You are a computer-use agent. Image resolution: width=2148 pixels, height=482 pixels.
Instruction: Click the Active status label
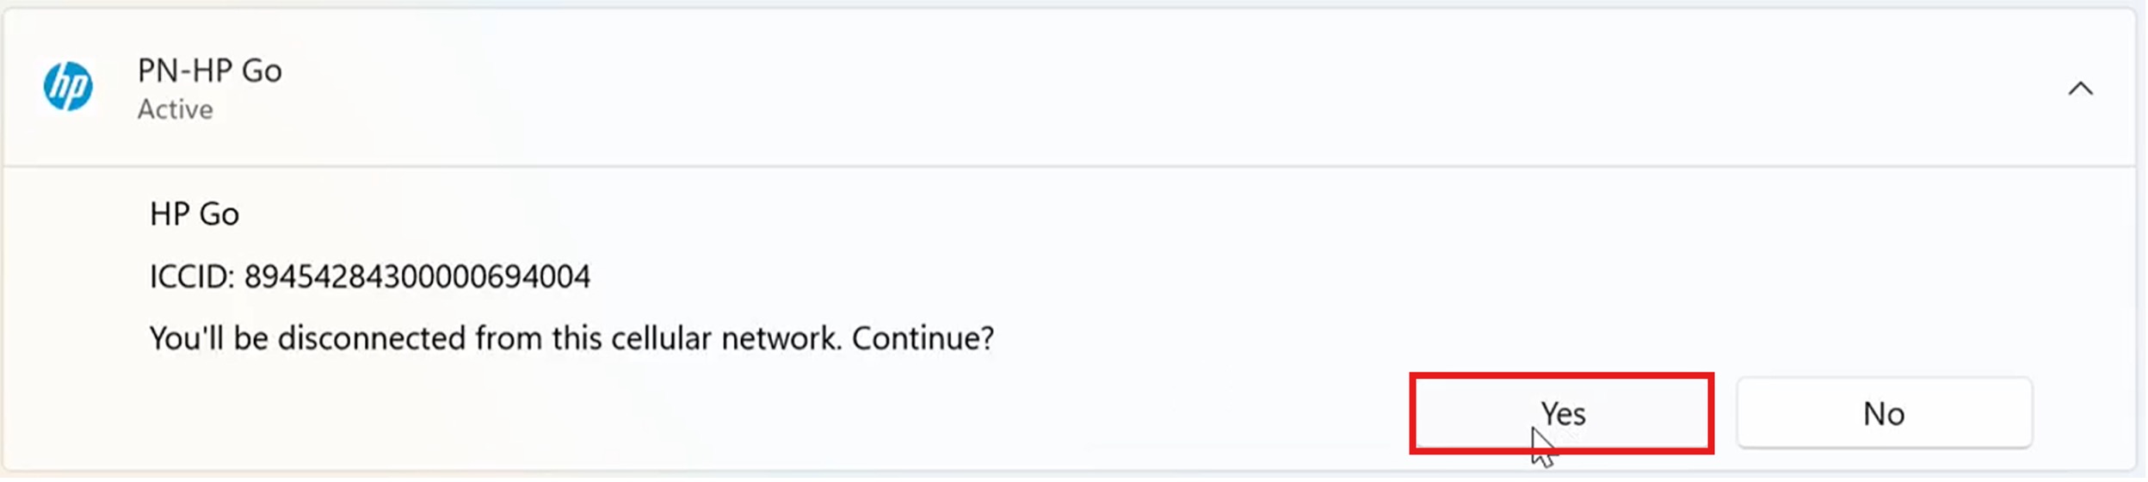click(175, 110)
